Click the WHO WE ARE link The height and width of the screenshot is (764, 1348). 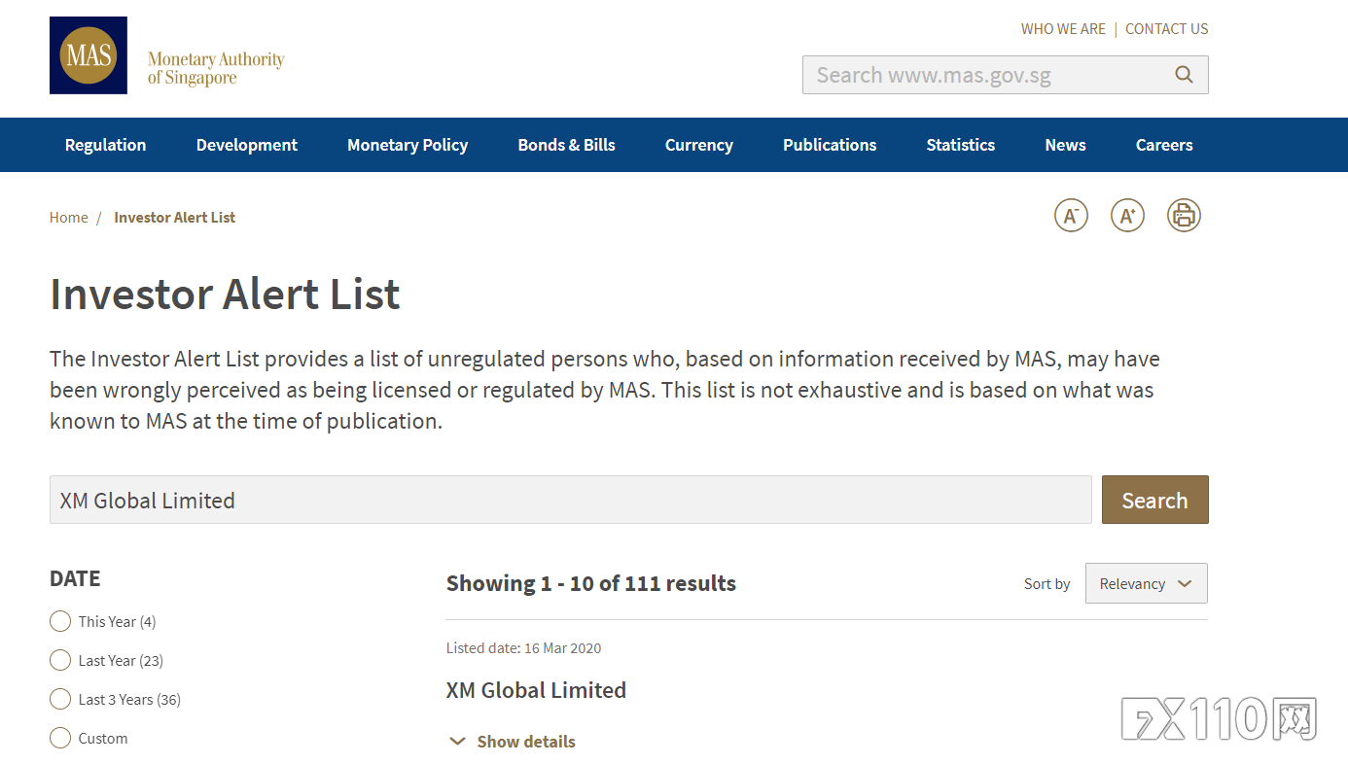point(1063,29)
